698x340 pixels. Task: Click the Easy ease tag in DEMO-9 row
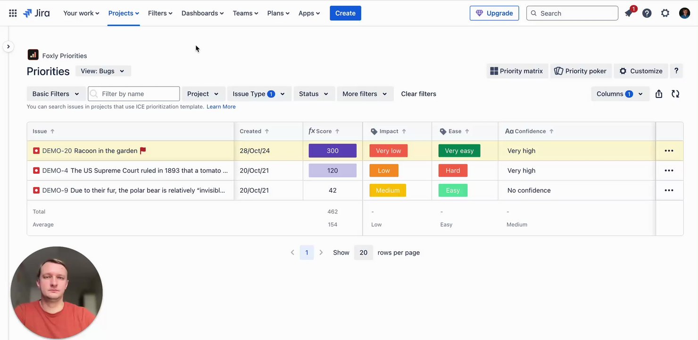point(453,190)
